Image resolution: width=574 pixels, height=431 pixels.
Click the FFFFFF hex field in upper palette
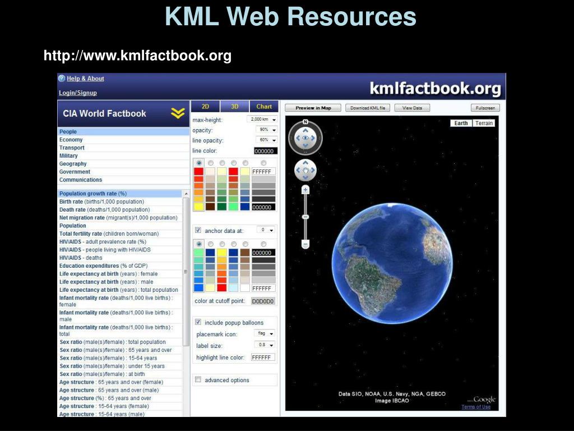tap(263, 172)
